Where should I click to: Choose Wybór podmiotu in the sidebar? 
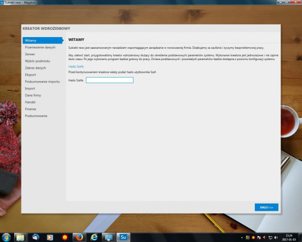38,61
